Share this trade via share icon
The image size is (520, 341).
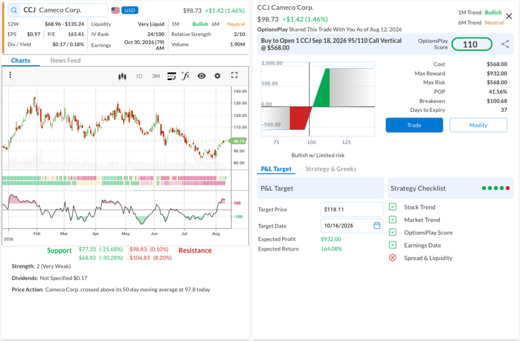(505, 44)
